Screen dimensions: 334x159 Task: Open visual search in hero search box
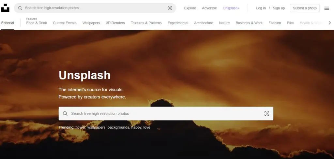267,113
